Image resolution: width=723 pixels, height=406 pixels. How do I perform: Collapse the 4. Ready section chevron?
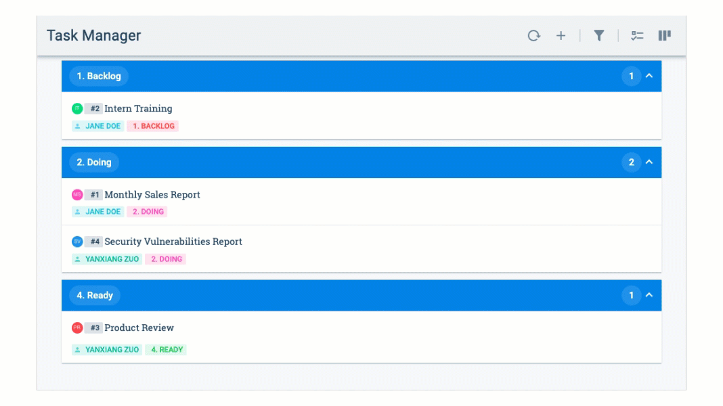[649, 296]
